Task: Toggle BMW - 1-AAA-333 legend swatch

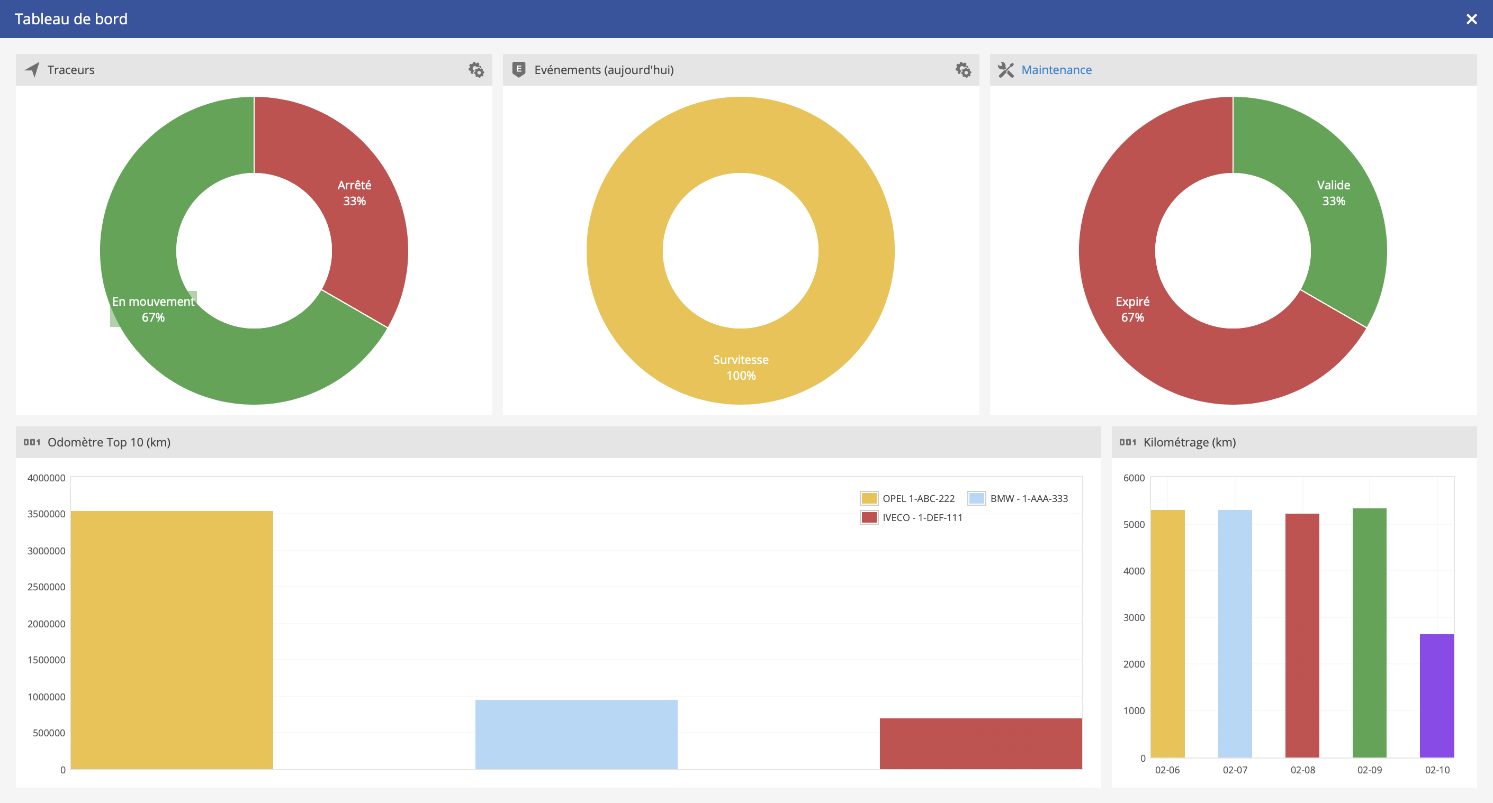Action: (x=976, y=498)
